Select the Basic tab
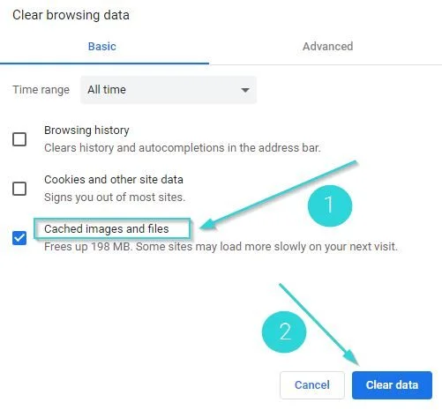 pos(102,47)
